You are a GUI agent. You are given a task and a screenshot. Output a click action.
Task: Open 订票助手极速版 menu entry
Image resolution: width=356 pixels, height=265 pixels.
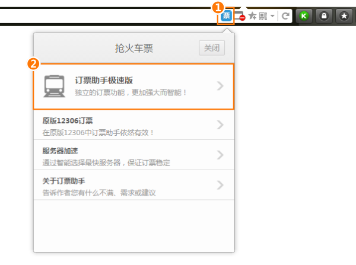pyautogui.click(x=133, y=87)
